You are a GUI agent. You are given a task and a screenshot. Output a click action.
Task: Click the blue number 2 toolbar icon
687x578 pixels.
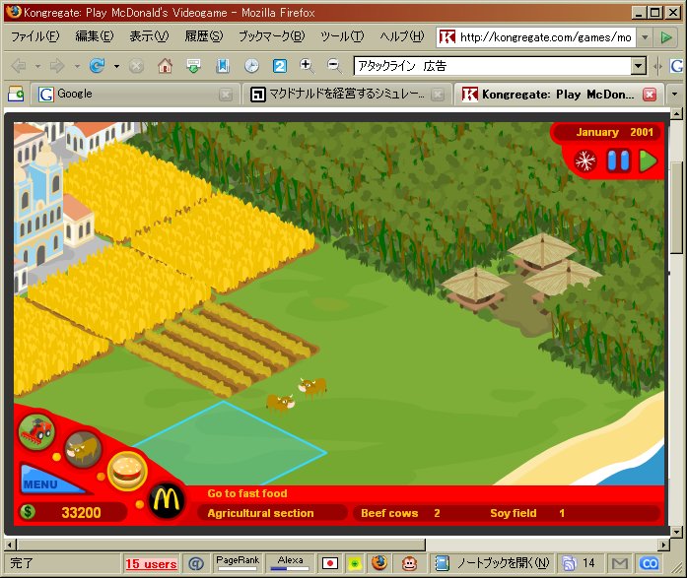click(x=280, y=66)
